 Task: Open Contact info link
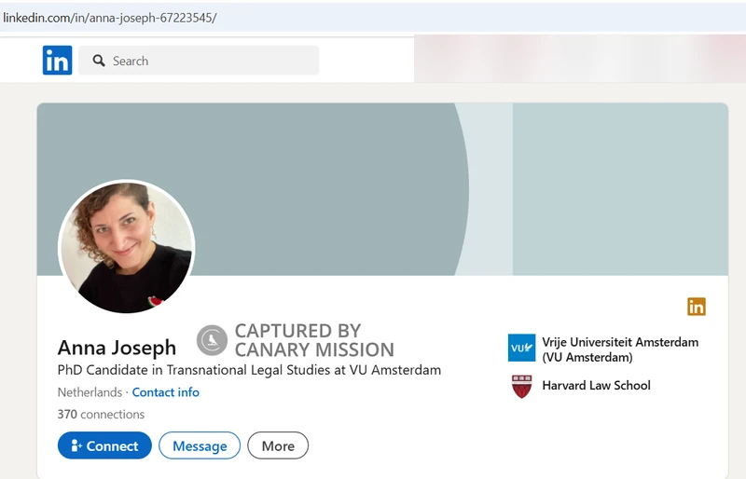point(166,392)
